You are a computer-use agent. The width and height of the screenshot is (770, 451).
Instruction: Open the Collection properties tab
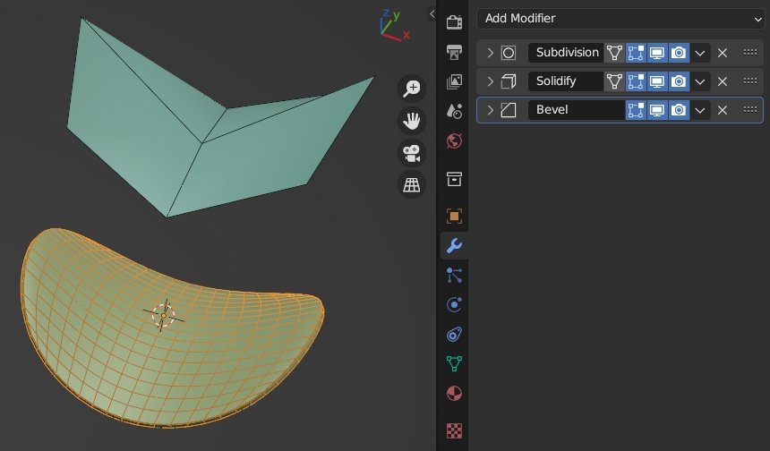click(454, 179)
